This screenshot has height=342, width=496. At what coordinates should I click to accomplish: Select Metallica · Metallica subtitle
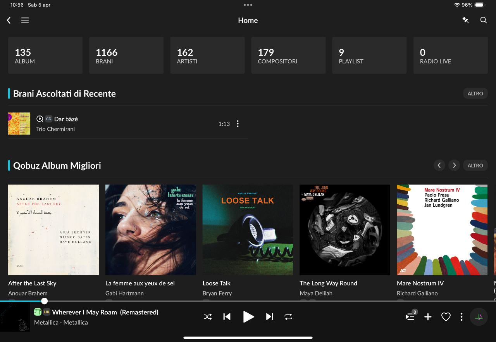click(61, 322)
